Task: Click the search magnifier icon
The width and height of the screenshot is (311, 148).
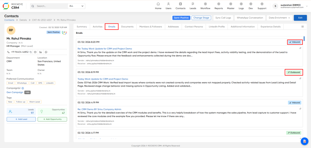Action: point(33,6)
